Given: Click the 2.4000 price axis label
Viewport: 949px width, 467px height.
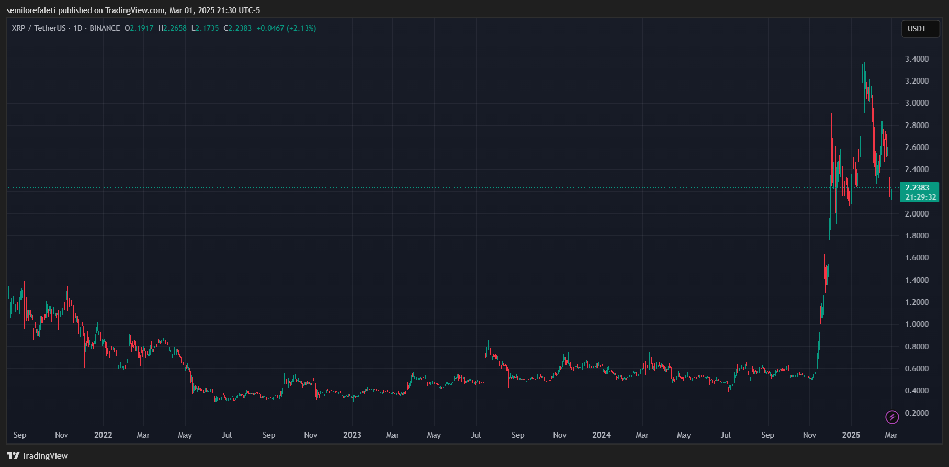Looking at the screenshot, I should pos(917,169).
